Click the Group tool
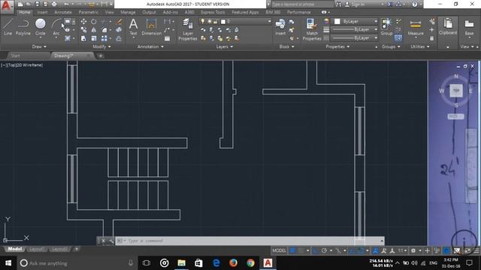The width and height of the screenshot is (481, 270). tap(386, 27)
